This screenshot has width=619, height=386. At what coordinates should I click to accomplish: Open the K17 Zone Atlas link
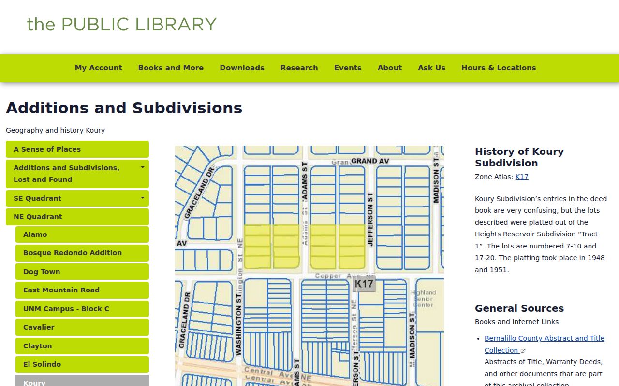[522, 177]
